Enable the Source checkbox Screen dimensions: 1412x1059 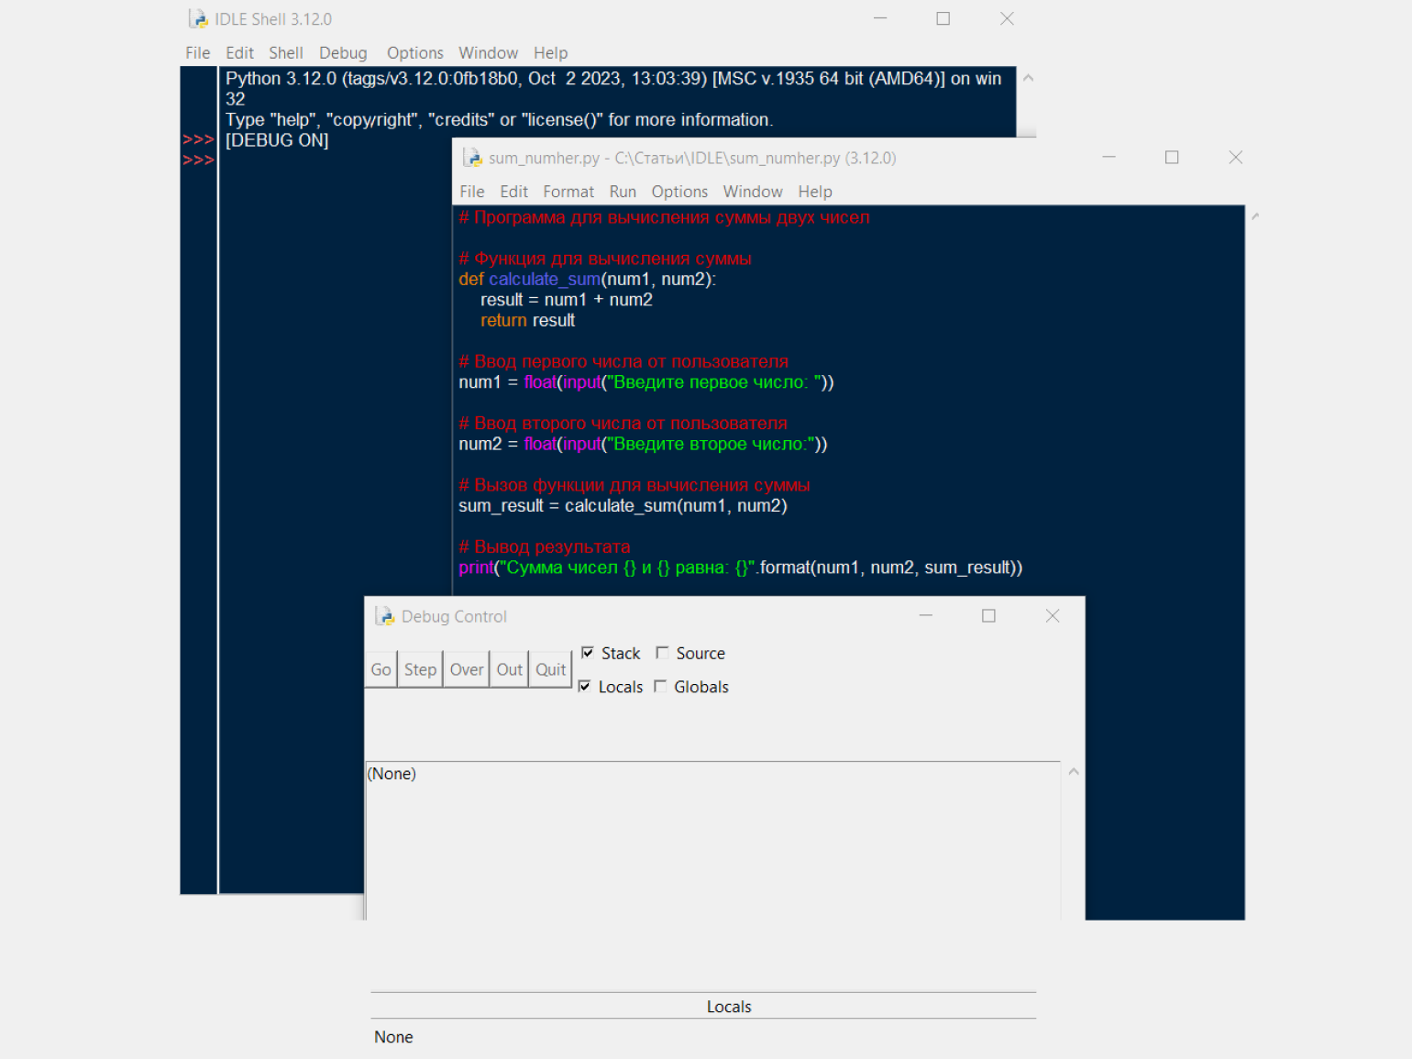[x=662, y=653]
